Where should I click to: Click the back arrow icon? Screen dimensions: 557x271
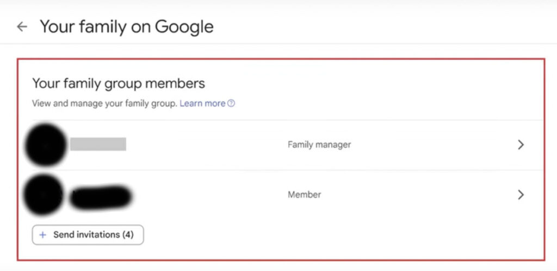tap(22, 27)
